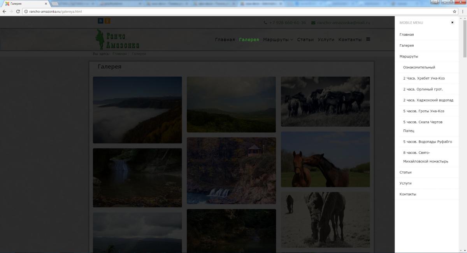Viewport: 467px width, 253px height.
Task: Open Контакты in the mobile menu
Action: point(407,194)
